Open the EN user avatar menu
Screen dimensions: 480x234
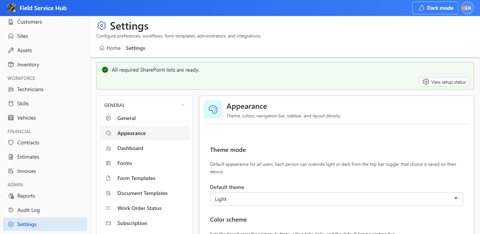pos(468,8)
